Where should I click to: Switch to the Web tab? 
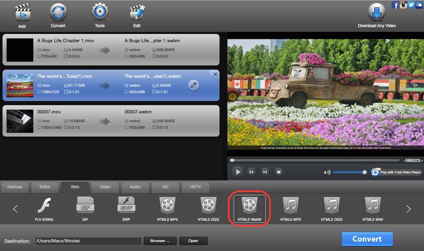(x=75, y=187)
